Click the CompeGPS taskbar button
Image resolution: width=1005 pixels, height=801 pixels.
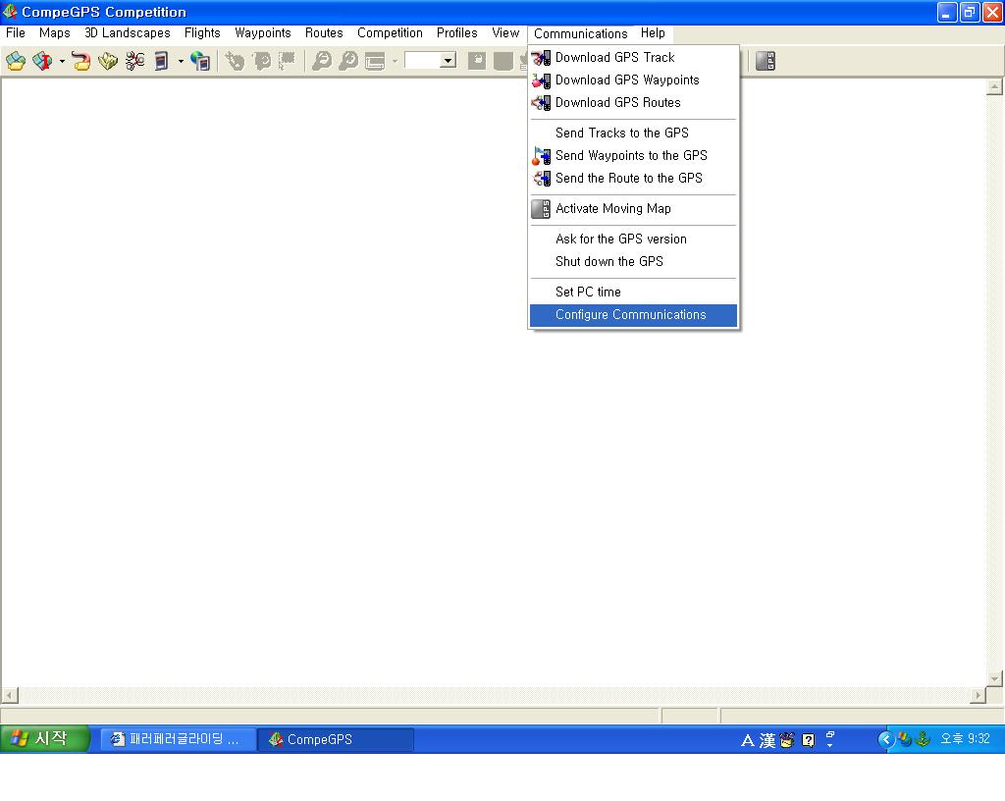pos(336,739)
